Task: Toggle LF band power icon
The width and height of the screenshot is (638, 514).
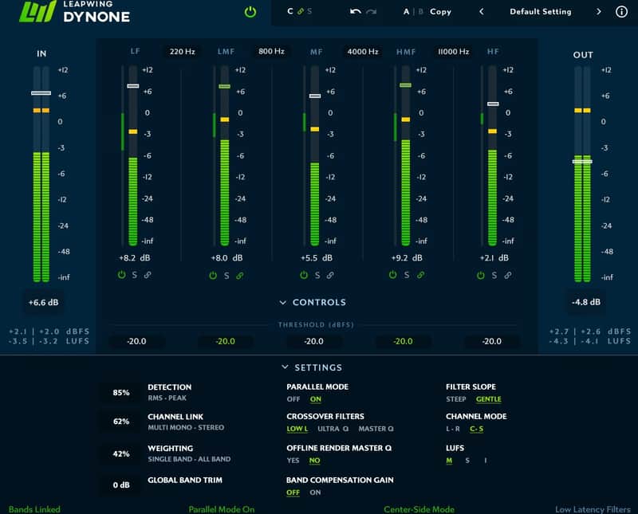Action: pyautogui.click(x=121, y=275)
